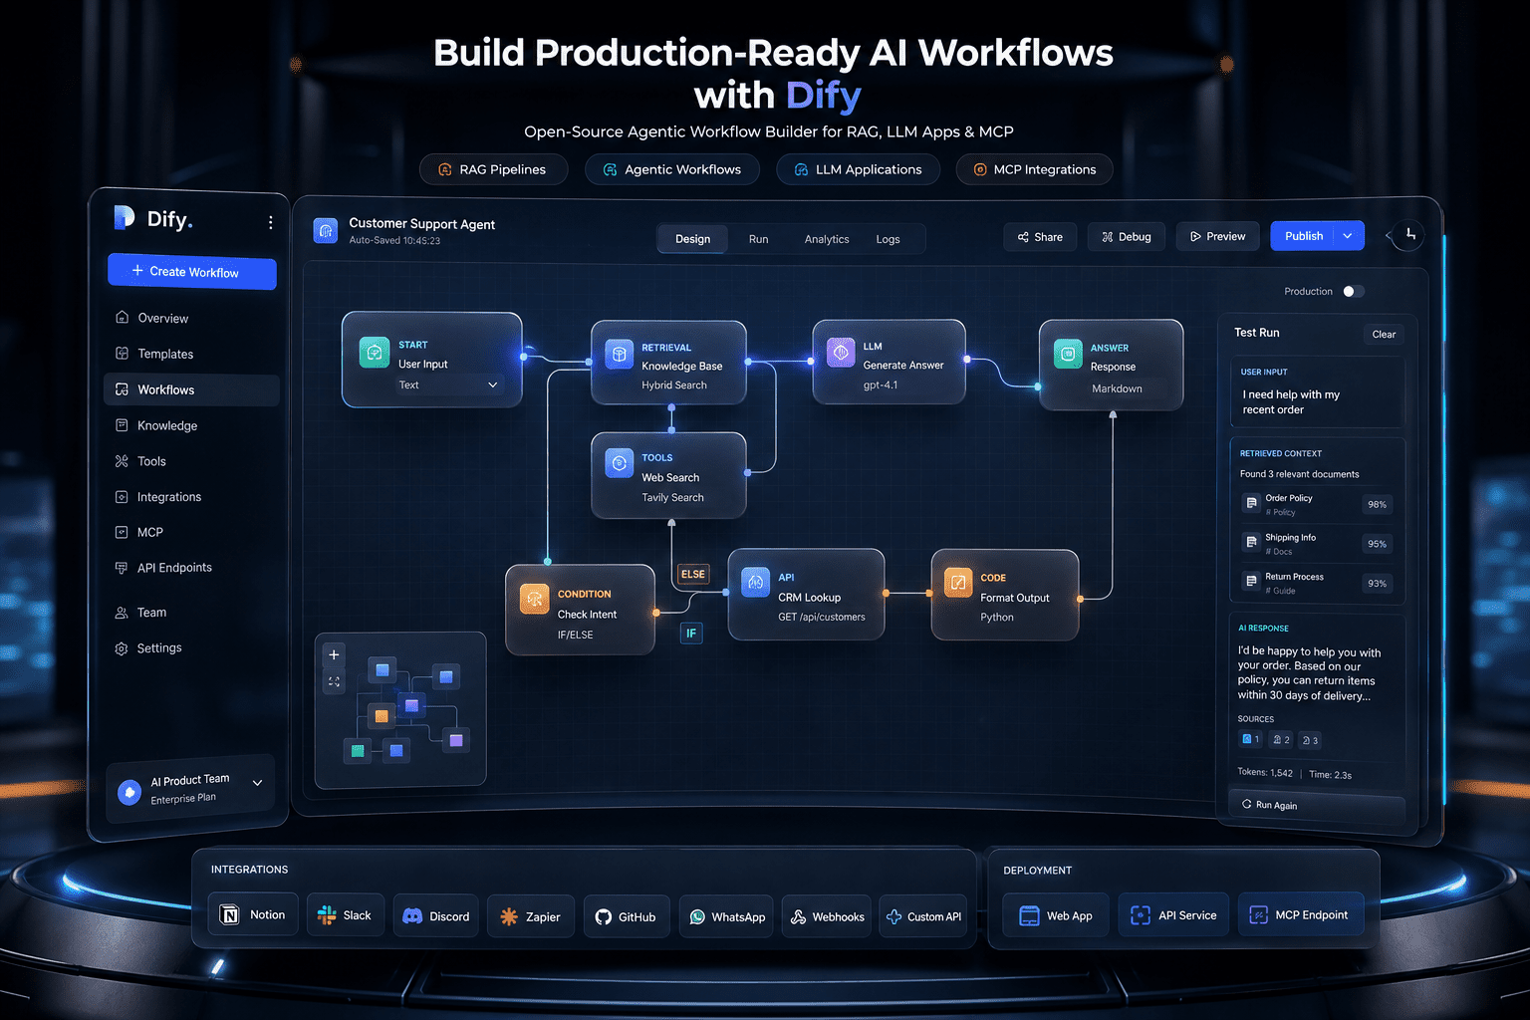Open the Shipping Info retrieved document
This screenshot has width=1530, height=1020.
1317,544
